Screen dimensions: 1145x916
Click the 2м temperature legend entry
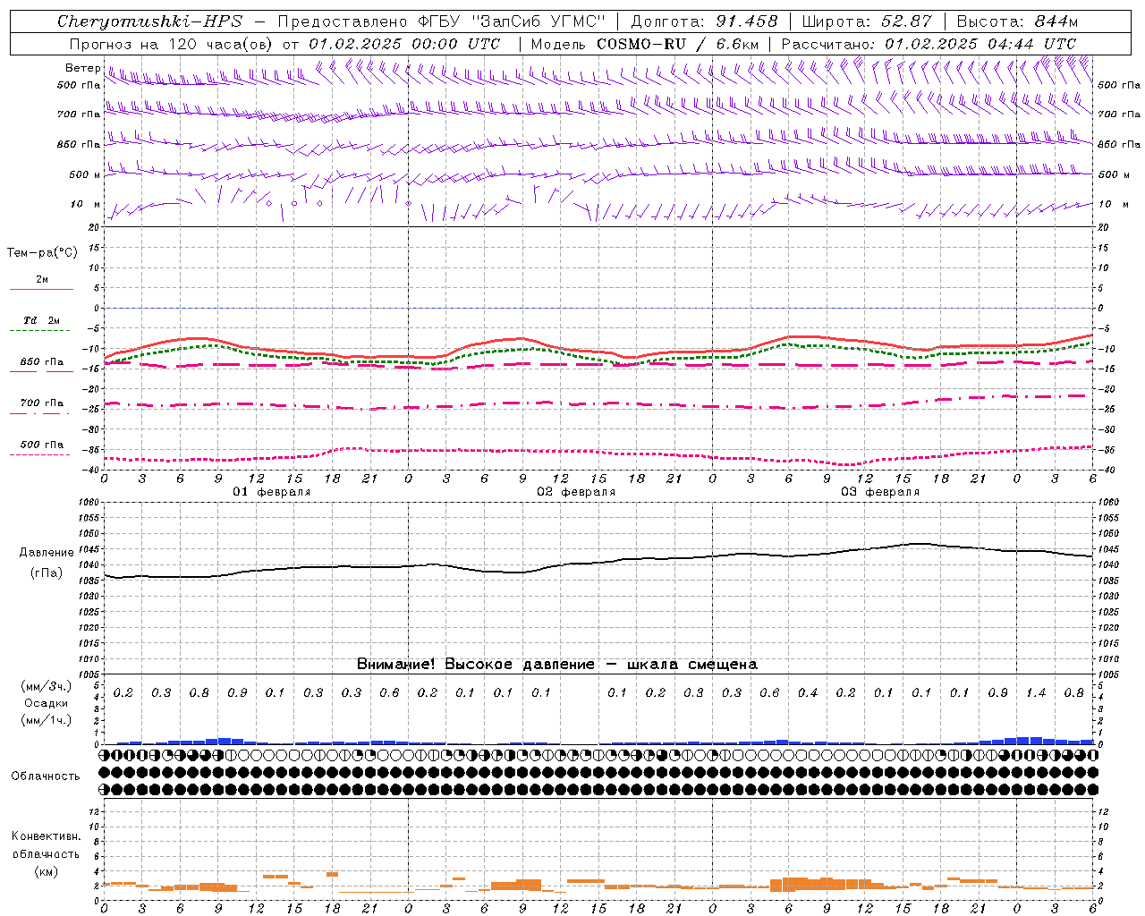click(x=42, y=280)
